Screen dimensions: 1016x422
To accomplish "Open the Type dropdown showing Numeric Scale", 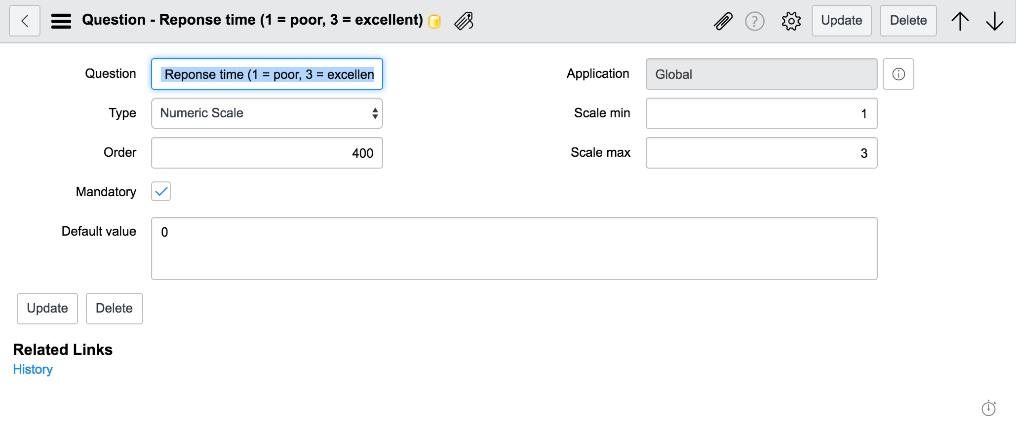I will point(267,113).
